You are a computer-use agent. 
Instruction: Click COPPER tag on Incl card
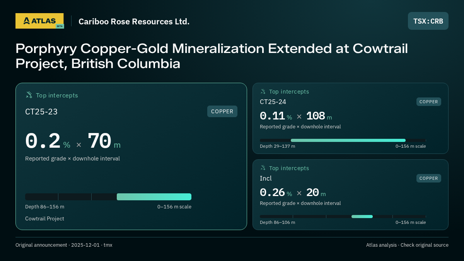429,178
